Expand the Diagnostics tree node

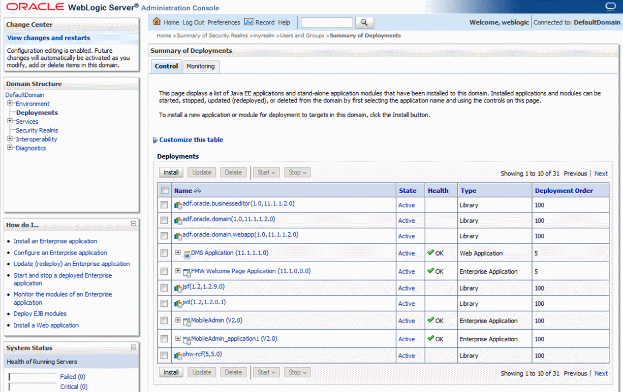(x=10, y=148)
